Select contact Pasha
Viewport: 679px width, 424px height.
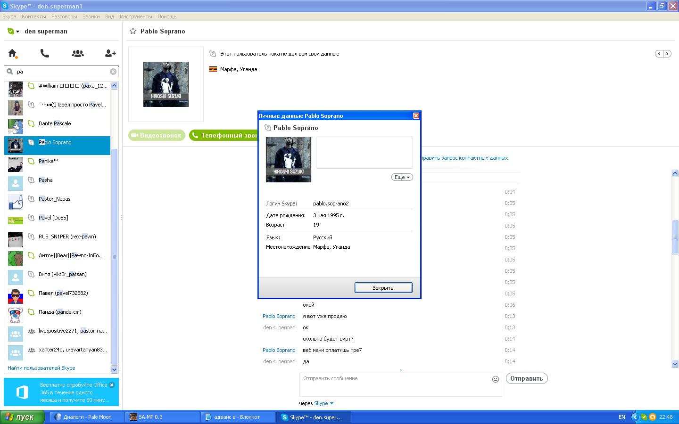(x=57, y=180)
